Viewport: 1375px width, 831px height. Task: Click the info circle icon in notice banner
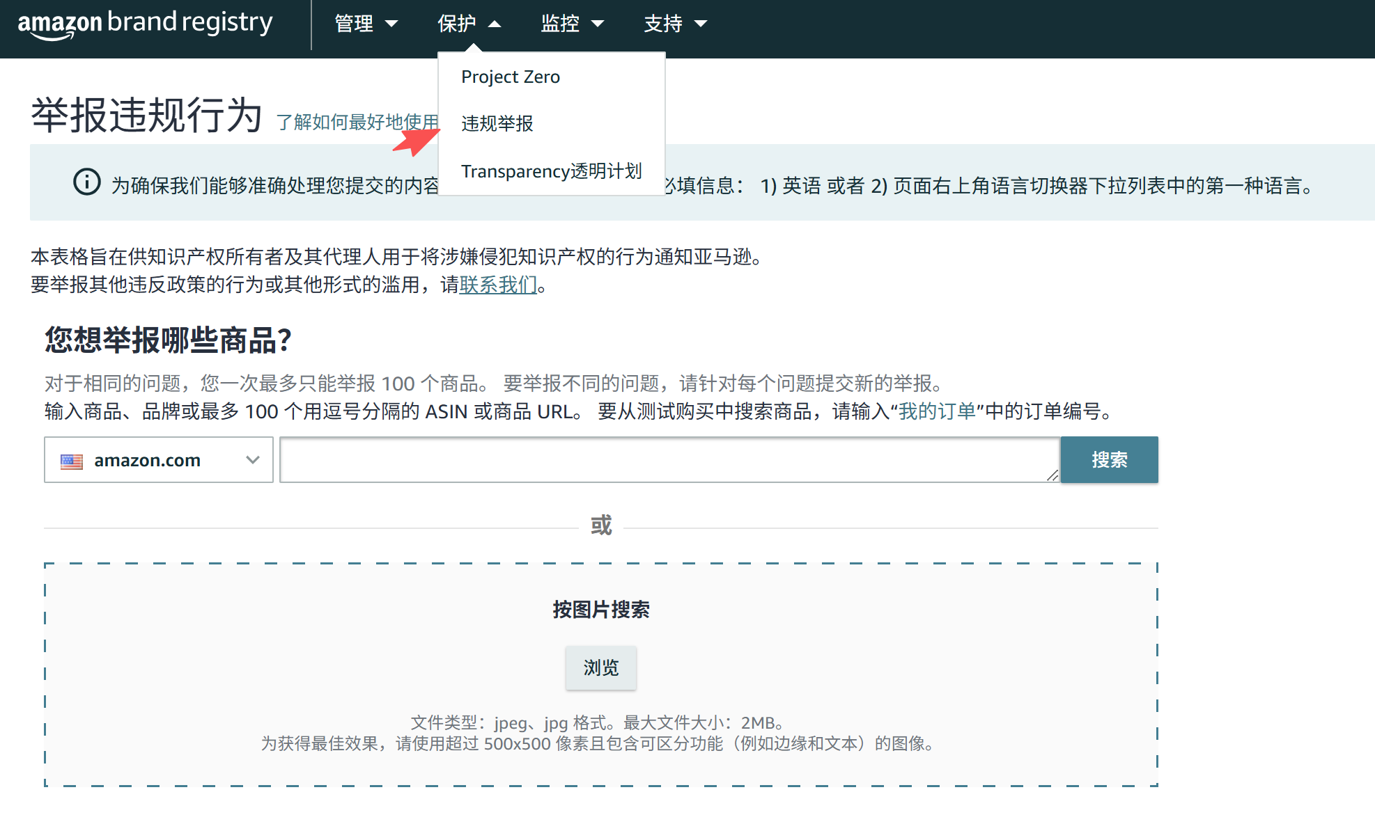click(x=87, y=182)
